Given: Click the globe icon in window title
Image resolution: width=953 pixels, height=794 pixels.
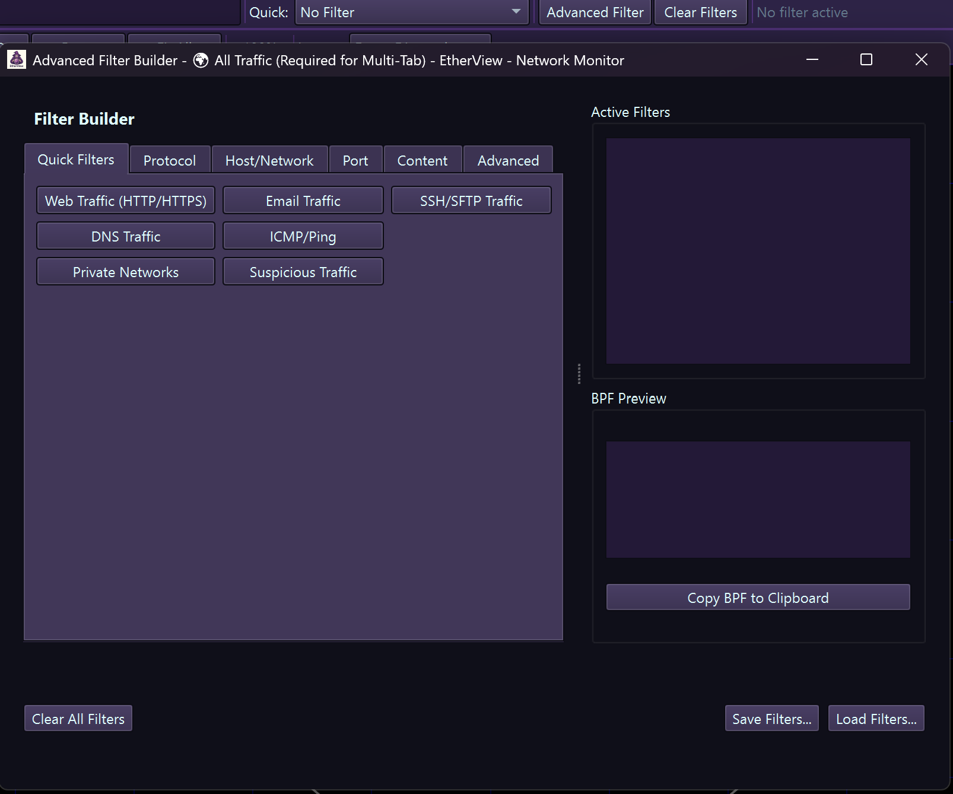Looking at the screenshot, I should pyautogui.click(x=201, y=61).
